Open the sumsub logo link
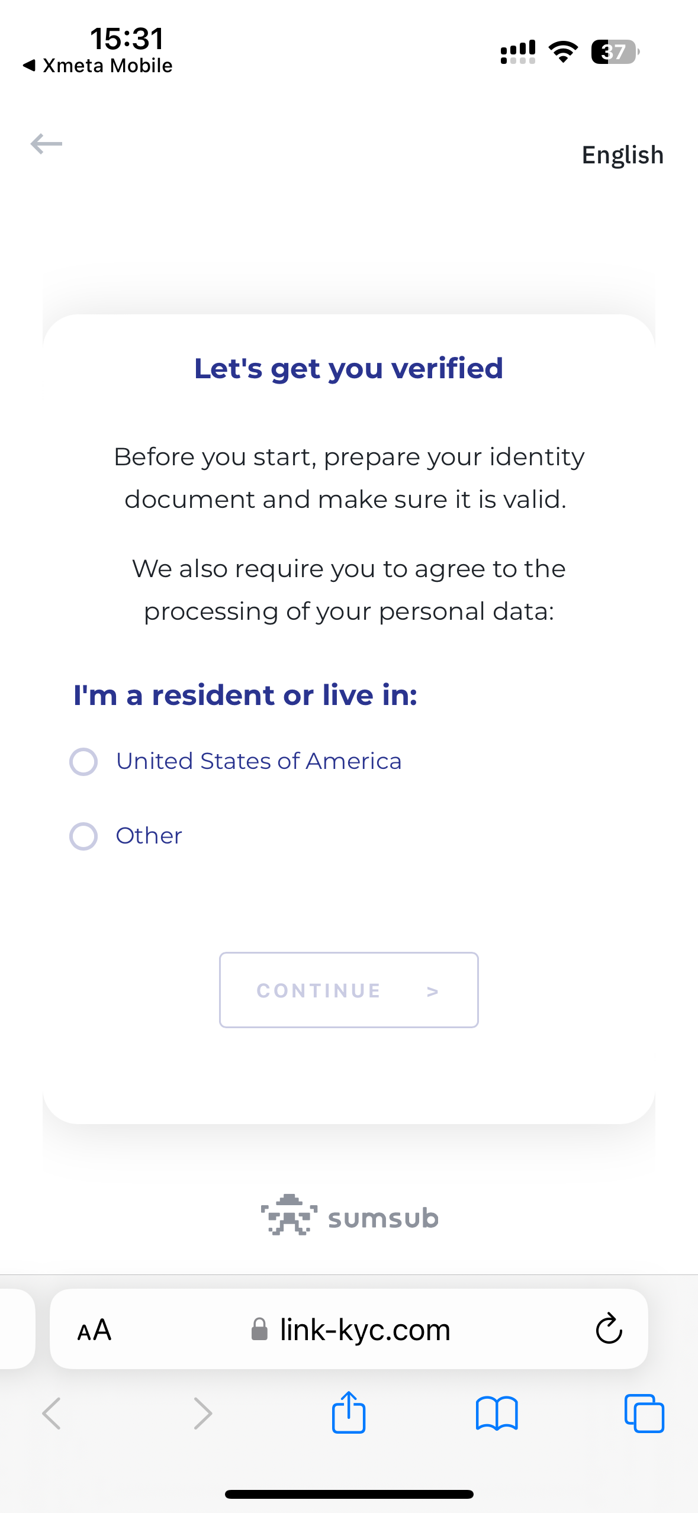 (x=349, y=1215)
